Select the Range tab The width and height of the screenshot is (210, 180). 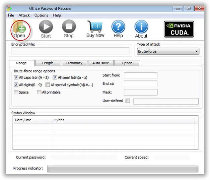pyautogui.click(x=21, y=63)
